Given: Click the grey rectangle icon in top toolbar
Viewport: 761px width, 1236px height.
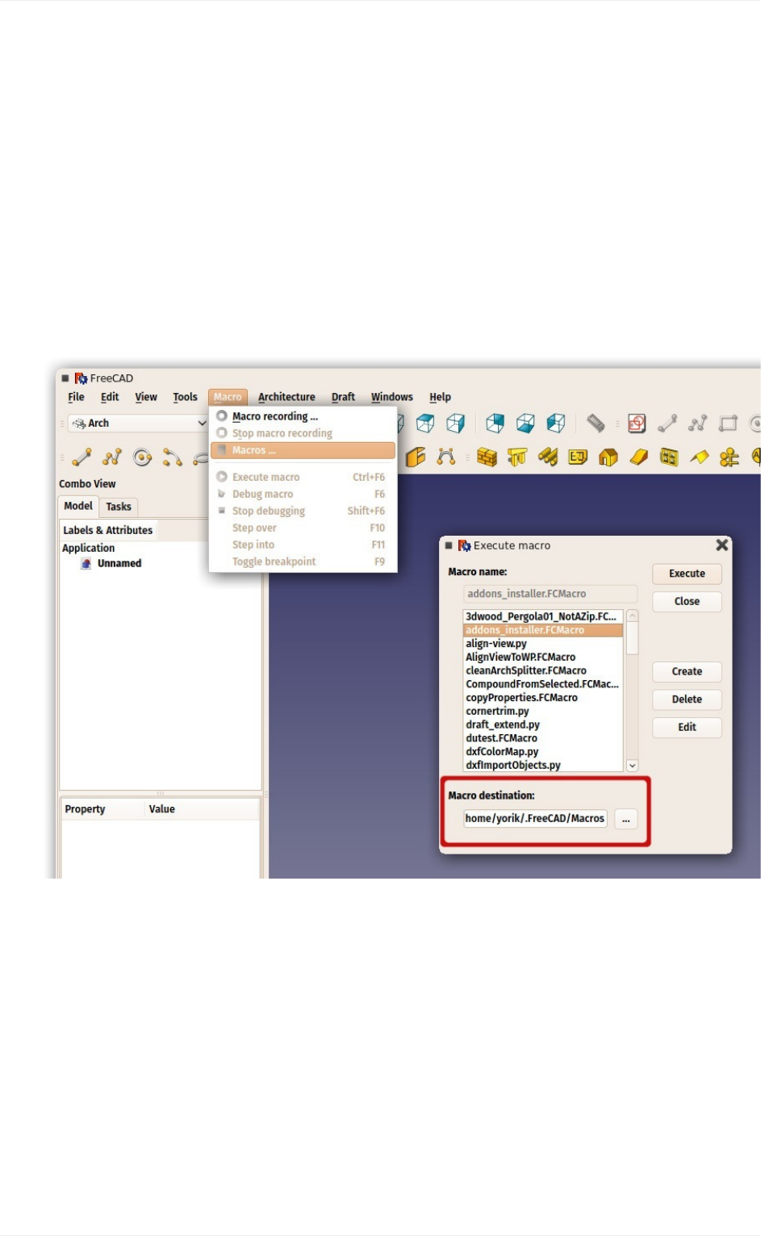Looking at the screenshot, I should [x=729, y=423].
